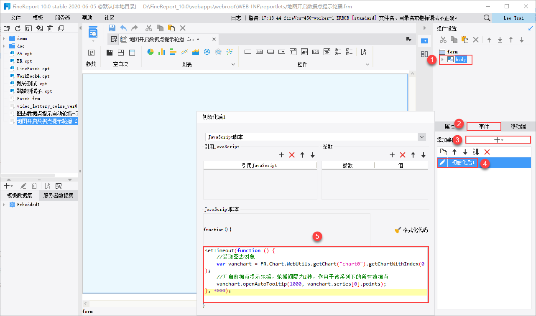The width and height of the screenshot is (536, 316).
Task: Insert a column bar chart
Action: click(162, 52)
